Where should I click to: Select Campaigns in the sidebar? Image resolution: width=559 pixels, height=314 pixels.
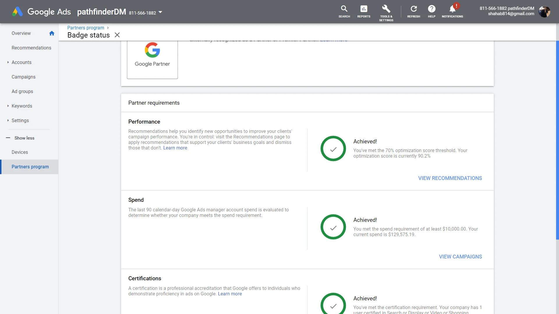click(24, 77)
